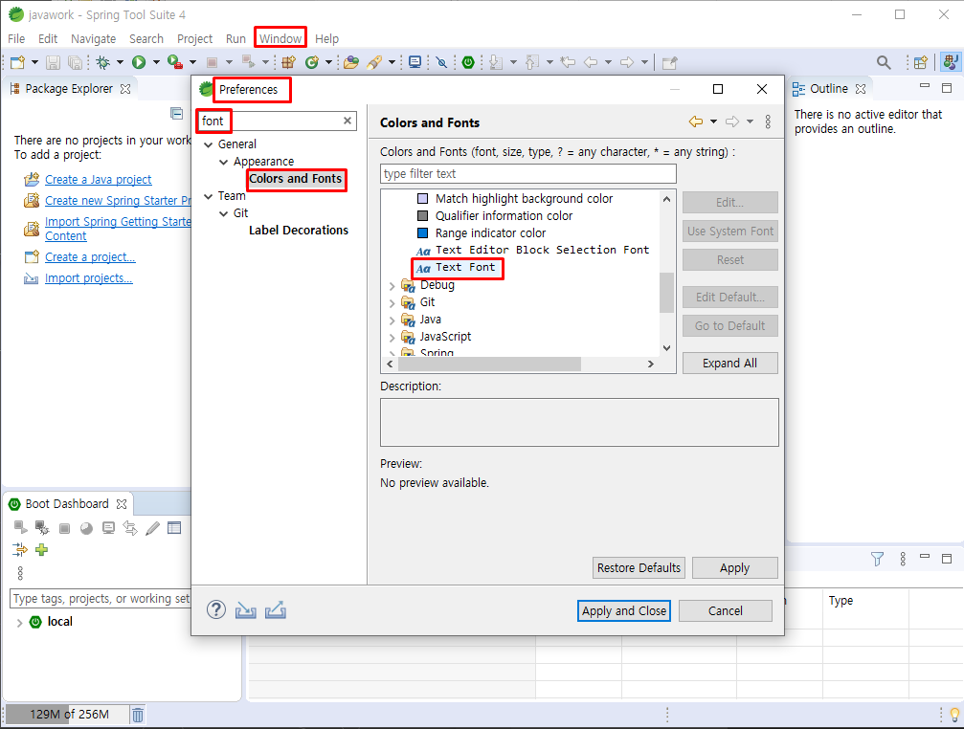The image size is (964, 729).
Task: Select Match highlight background color swatch
Action: [423, 198]
